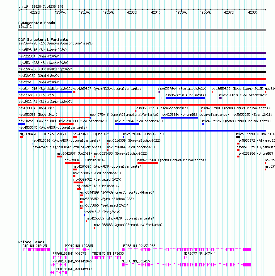The width and height of the screenshot is (275, 276).
Task: Open PAFAH1B3|NM_001145940 gene label
Action: click(72, 261)
